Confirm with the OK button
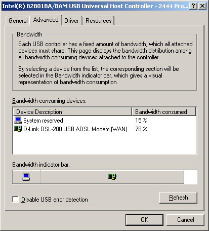The height and width of the screenshot is (231, 209). click(144, 220)
